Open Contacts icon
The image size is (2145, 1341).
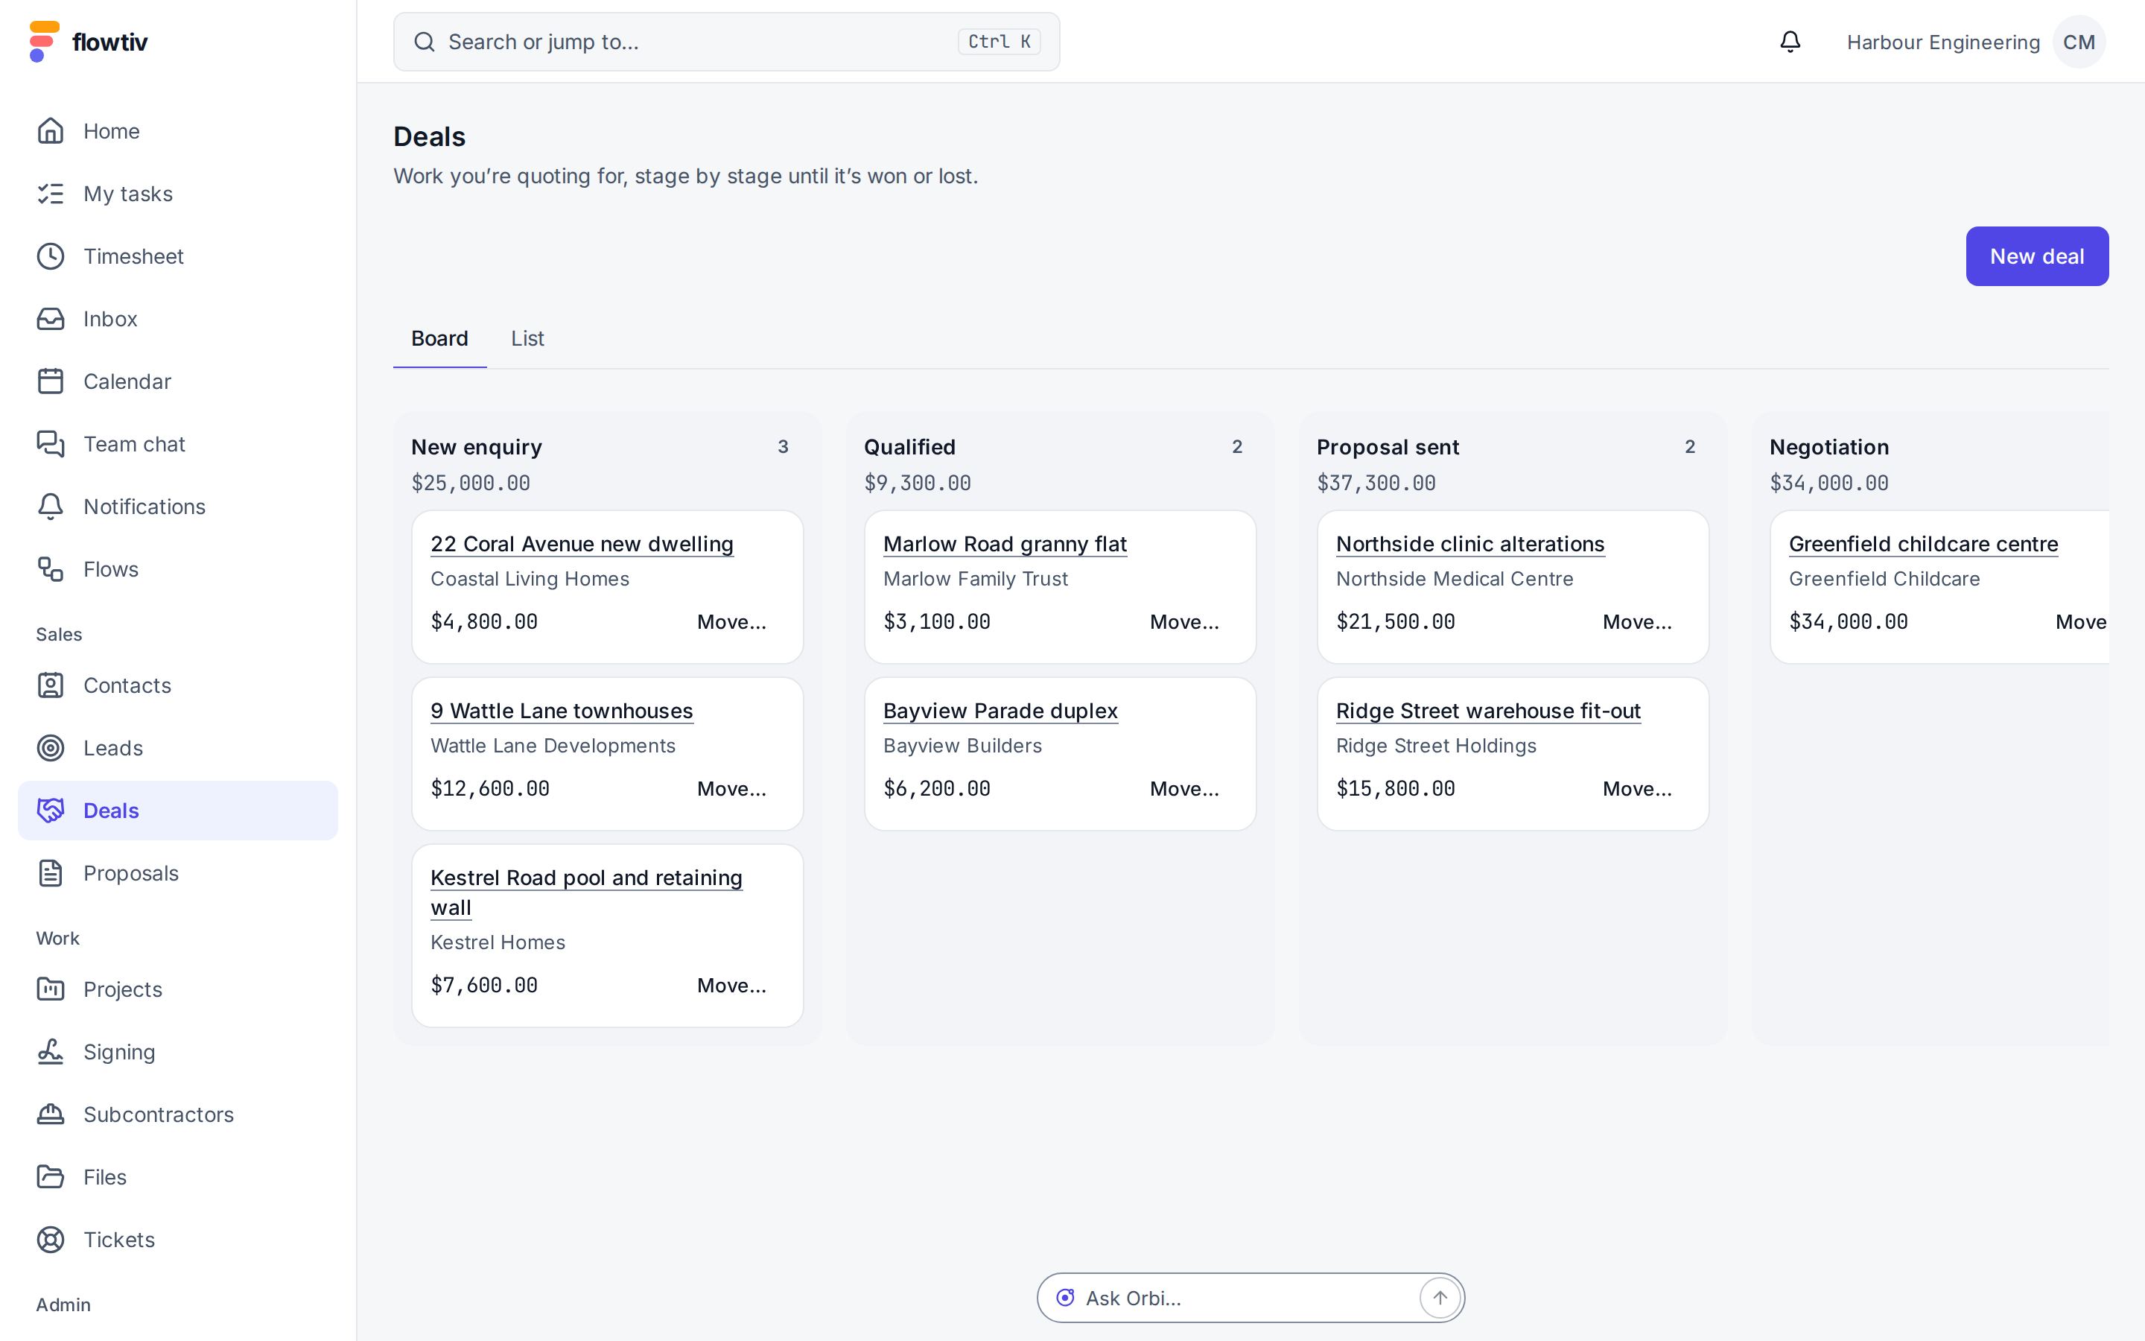pos(51,685)
